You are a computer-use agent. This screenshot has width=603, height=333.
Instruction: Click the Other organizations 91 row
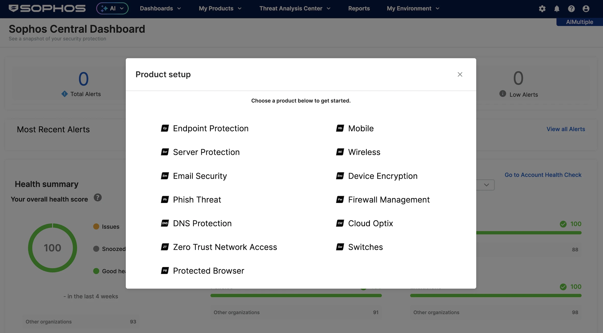click(296, 312)
